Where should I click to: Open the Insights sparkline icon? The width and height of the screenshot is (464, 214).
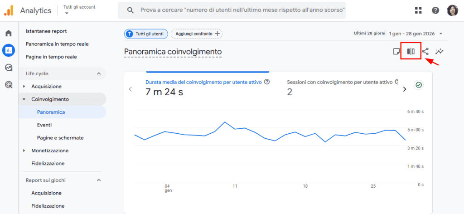coord(440,52)
